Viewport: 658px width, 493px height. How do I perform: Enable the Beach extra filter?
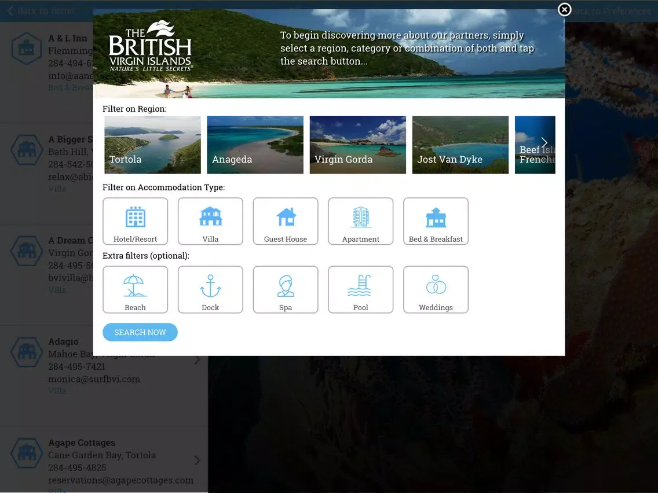(x=135, y=289)
